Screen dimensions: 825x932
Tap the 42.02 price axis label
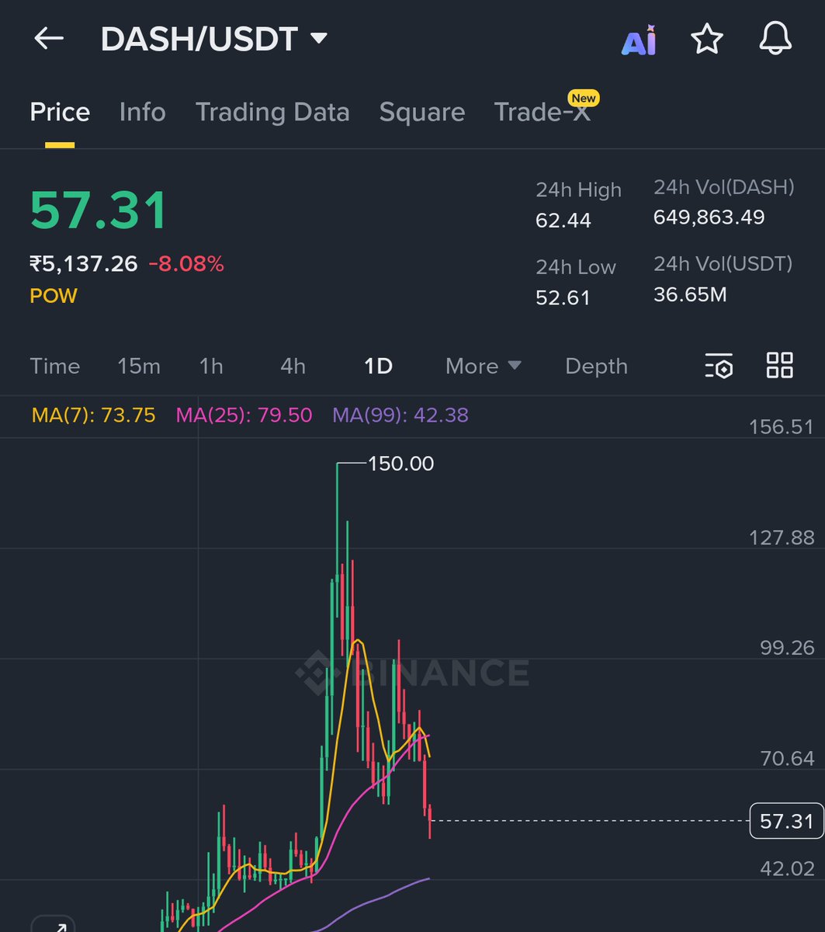(x=787, y=868)
